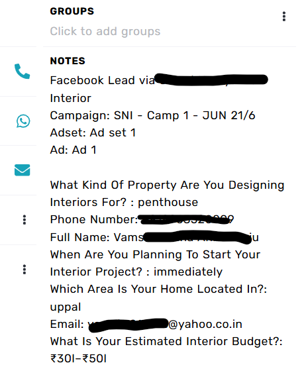Click the yahoo.co.in email address
308x365 pixels.
coord(165,325)
